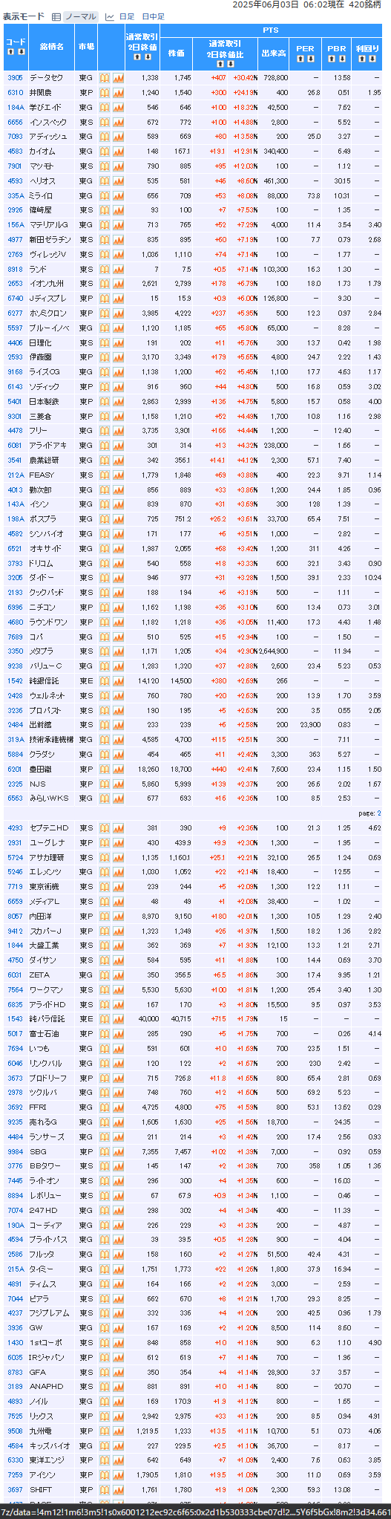Open stock code 4593 link
The width and height of the screenshot is (391, 1519).
[x=15, y=181]
